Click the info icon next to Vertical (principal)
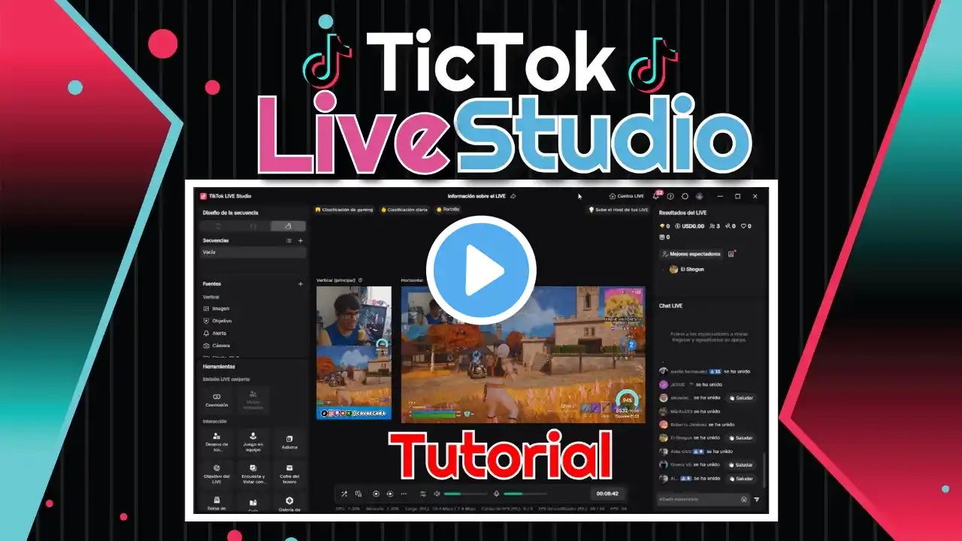The image size is (962, 541). tap(361, 280)
